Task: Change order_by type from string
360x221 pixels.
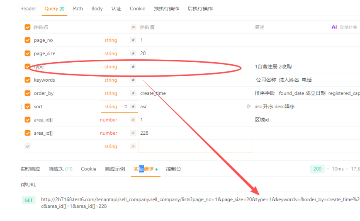Action: 111,93
